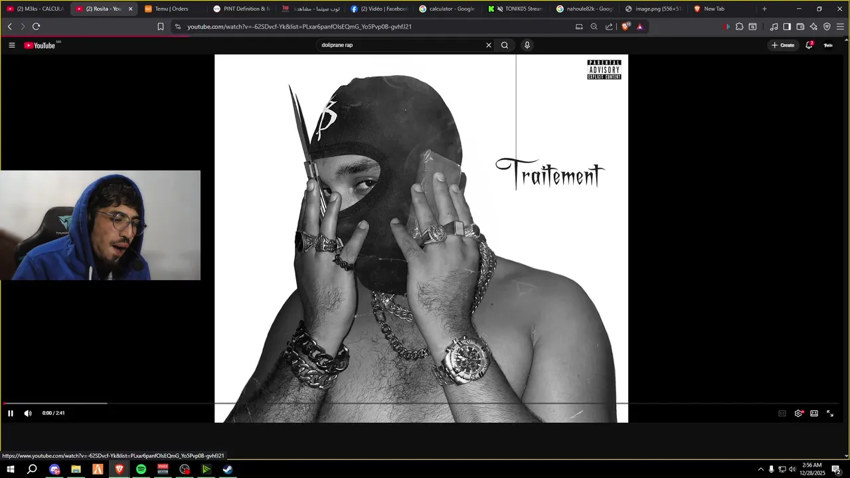Click the Traitement album art video
The width and height of the screenshot is (850, 478).
421,238
